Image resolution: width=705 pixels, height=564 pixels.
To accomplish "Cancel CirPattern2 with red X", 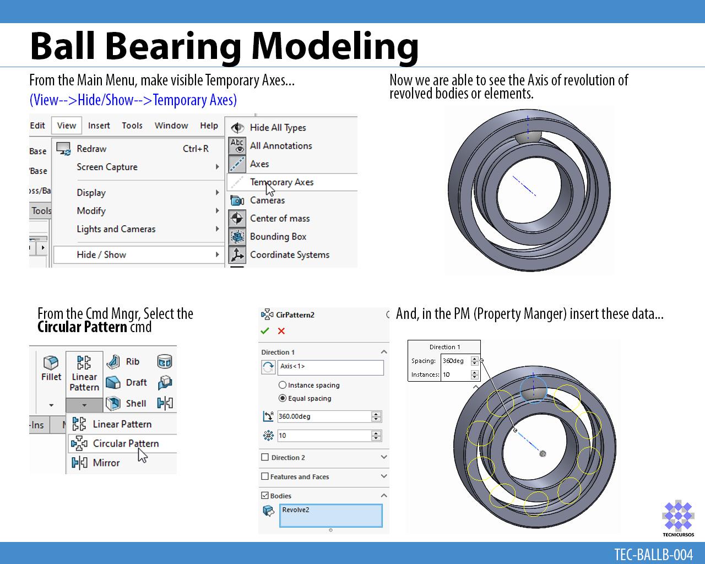I will (281, 331).
